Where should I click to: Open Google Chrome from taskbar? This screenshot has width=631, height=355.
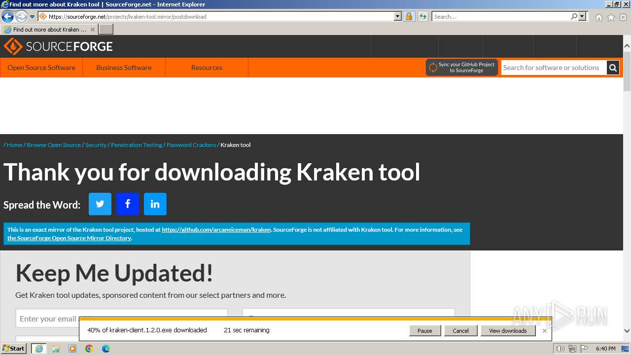[x=89, y=349]
